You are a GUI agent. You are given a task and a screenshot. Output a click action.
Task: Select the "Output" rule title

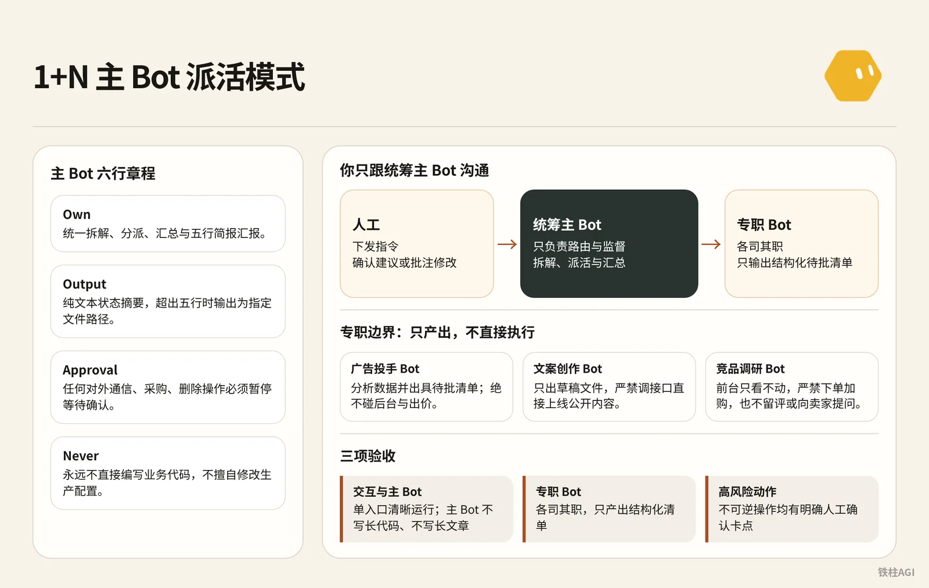[85, 284]
